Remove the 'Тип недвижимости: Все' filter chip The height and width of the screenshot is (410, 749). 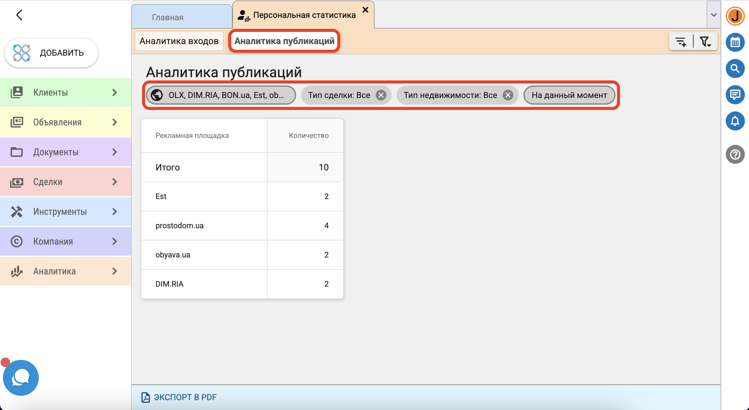click(508, 95)
